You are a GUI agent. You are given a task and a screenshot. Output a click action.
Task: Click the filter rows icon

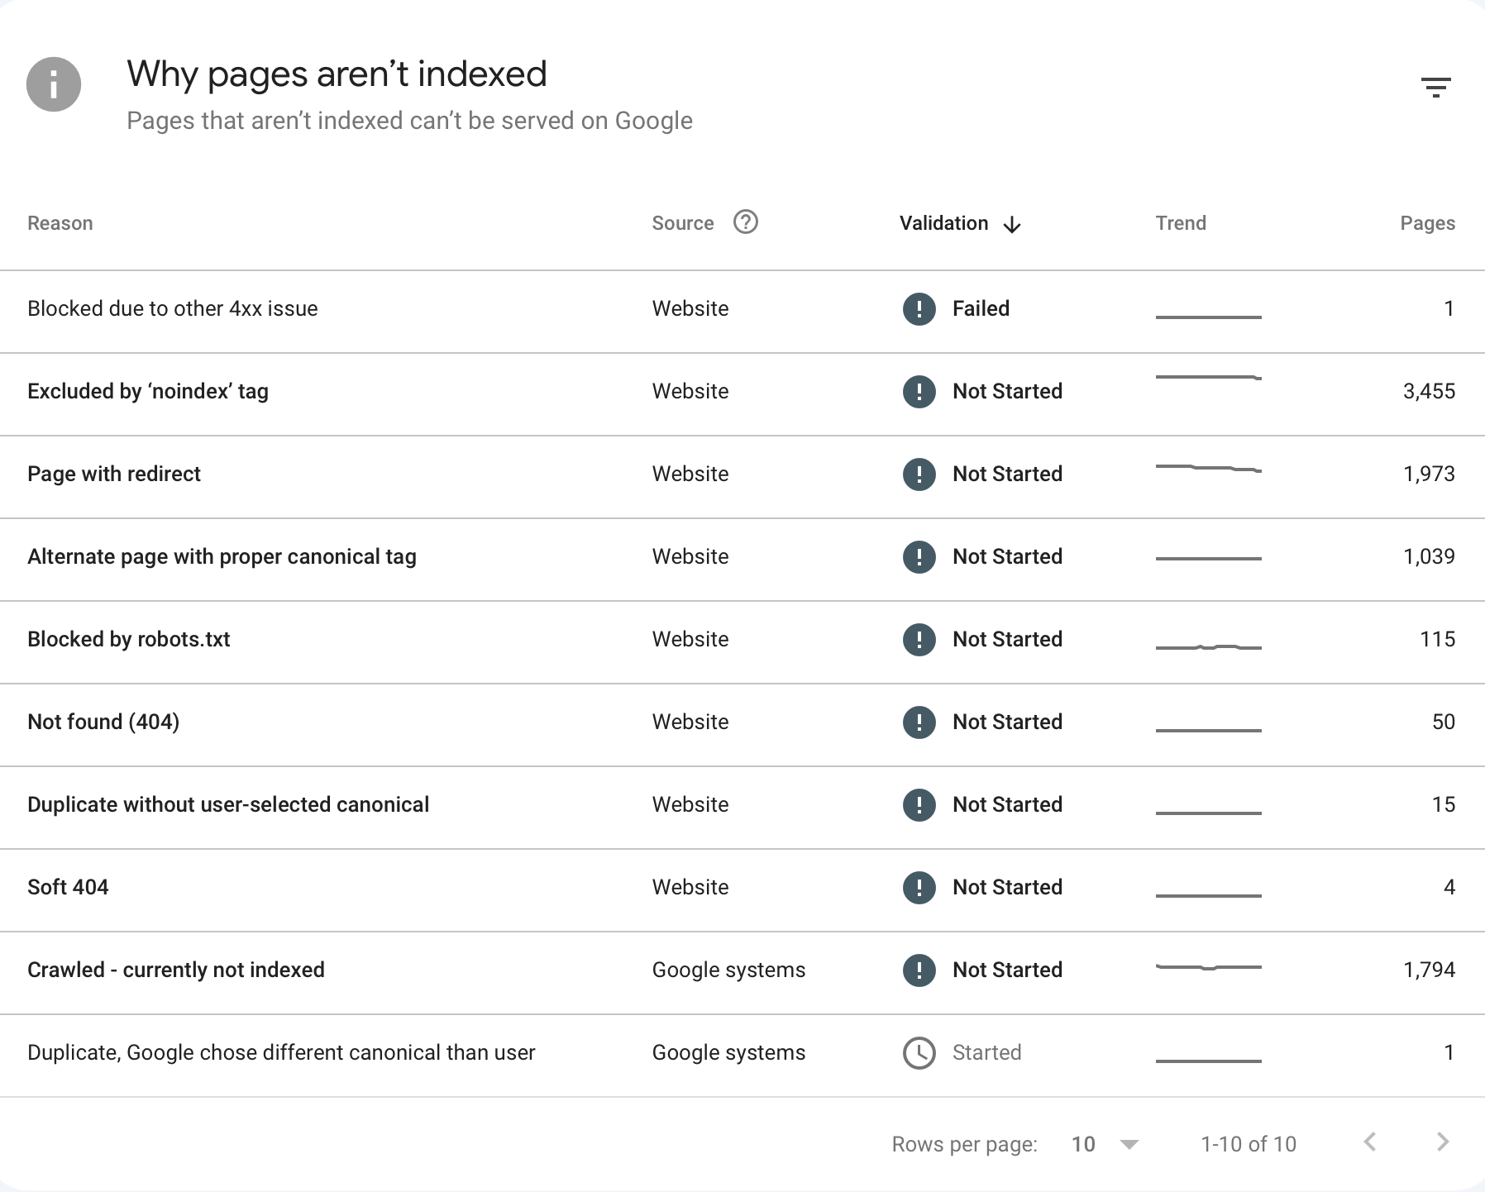click(x=1435, y=87)
